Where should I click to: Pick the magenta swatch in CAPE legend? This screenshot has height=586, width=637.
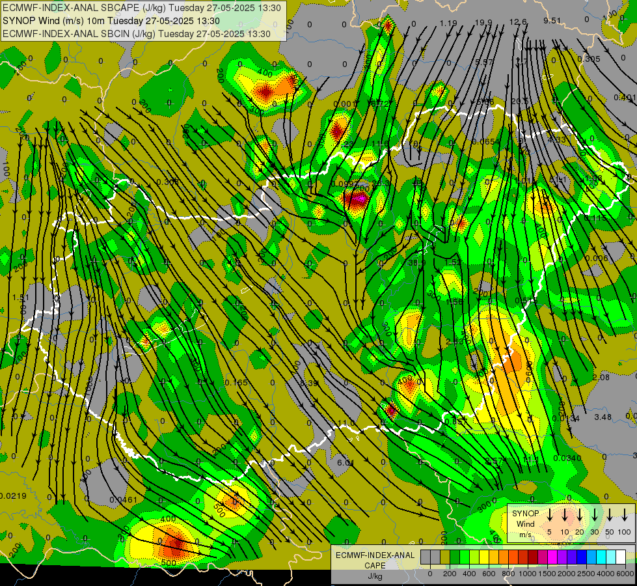tap(552, 557)
